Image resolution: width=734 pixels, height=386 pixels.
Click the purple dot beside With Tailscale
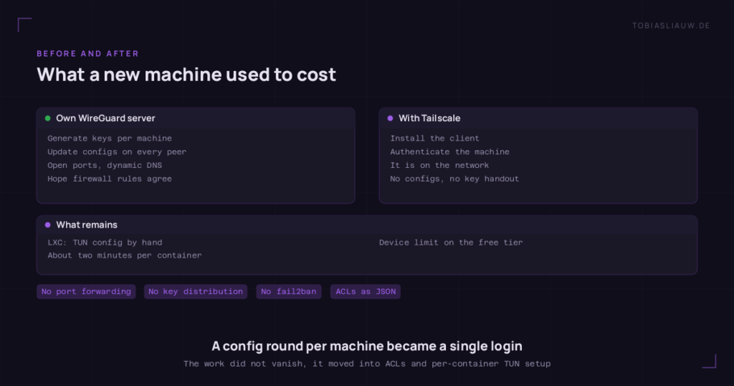pyautogui.click(x=391, y=118)
